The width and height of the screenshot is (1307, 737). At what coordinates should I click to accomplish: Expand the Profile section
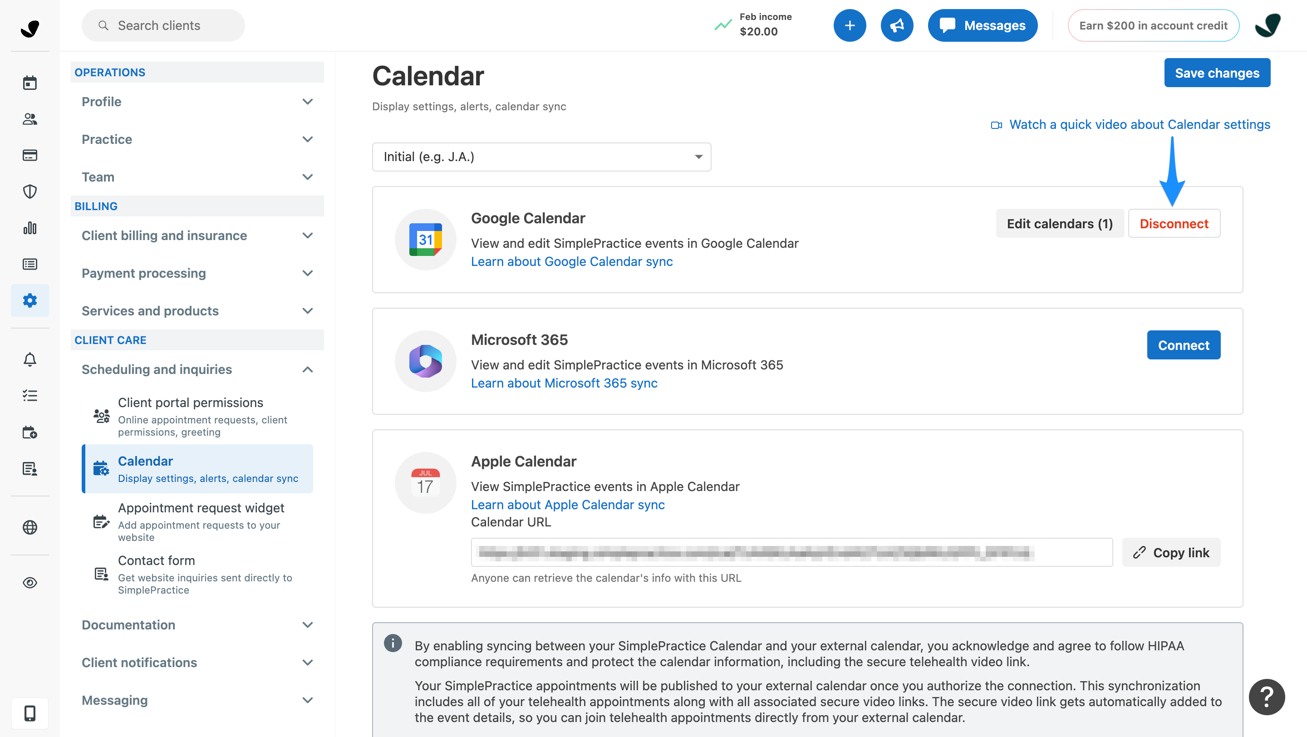point(197,102)
